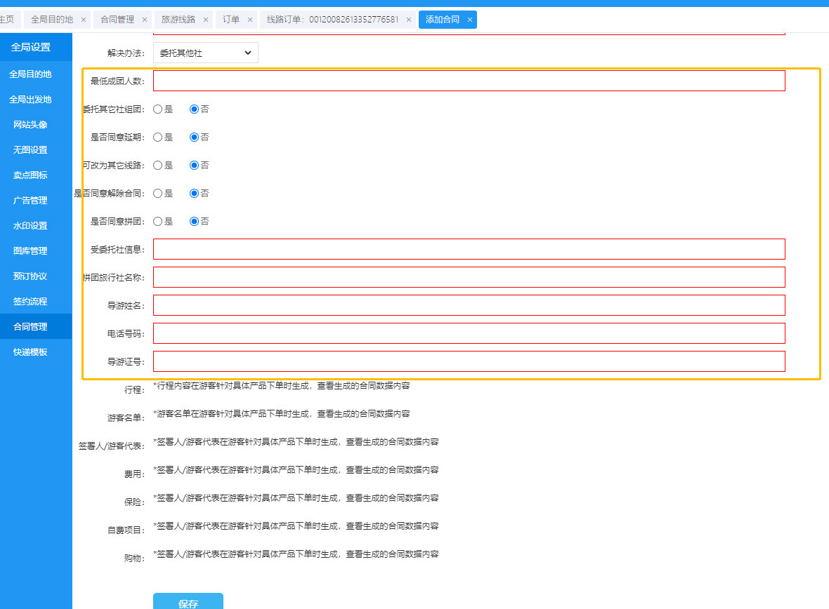Close the 全局目的地 tab
Screen dimensions: 829x609
[84, 20]
